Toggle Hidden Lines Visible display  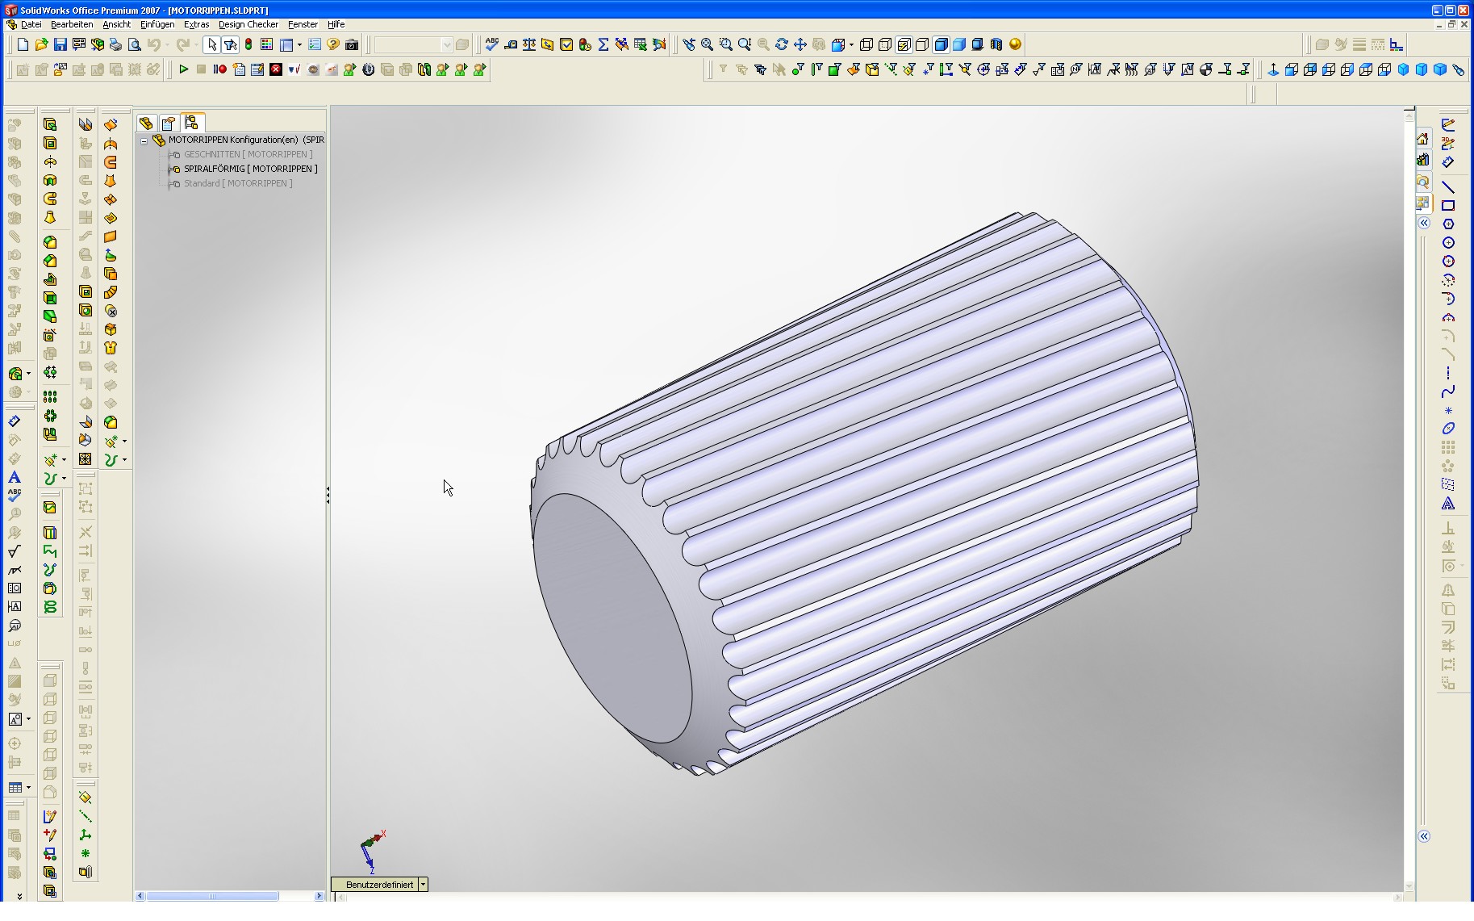885,44
